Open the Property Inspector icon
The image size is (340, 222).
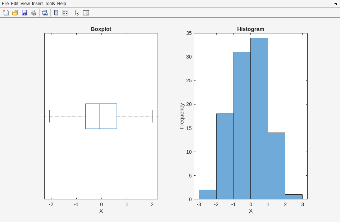pyautogui.click(x=86, y=13)
